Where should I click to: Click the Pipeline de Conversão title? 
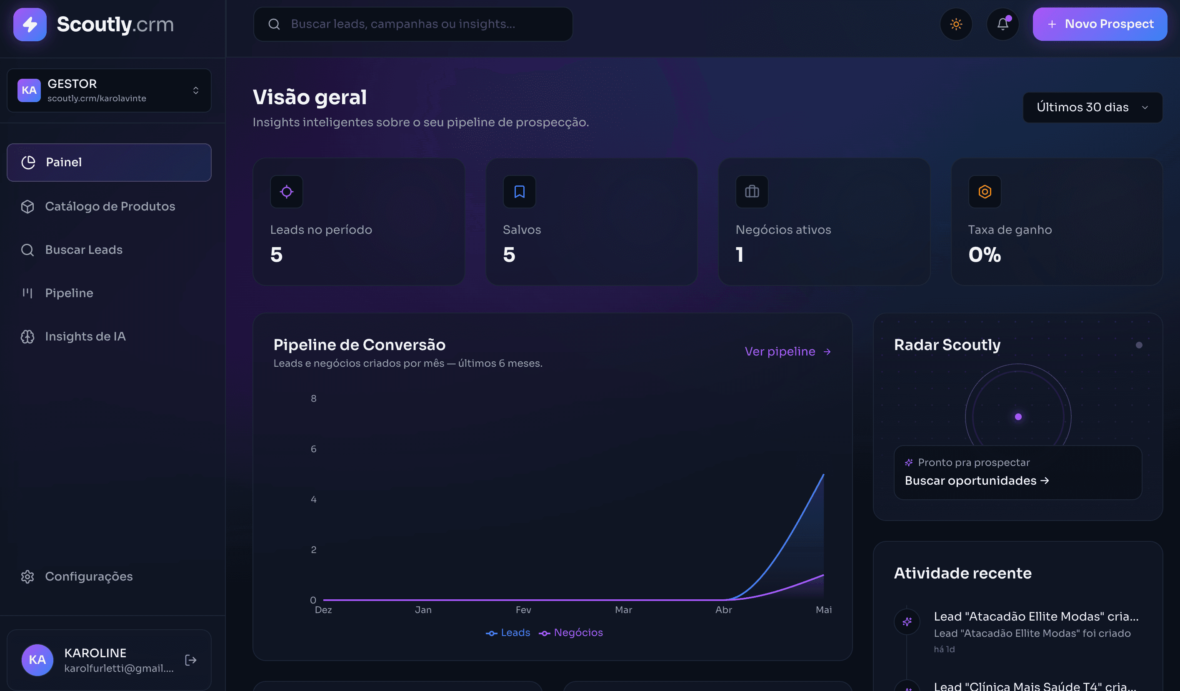(359, 345)
